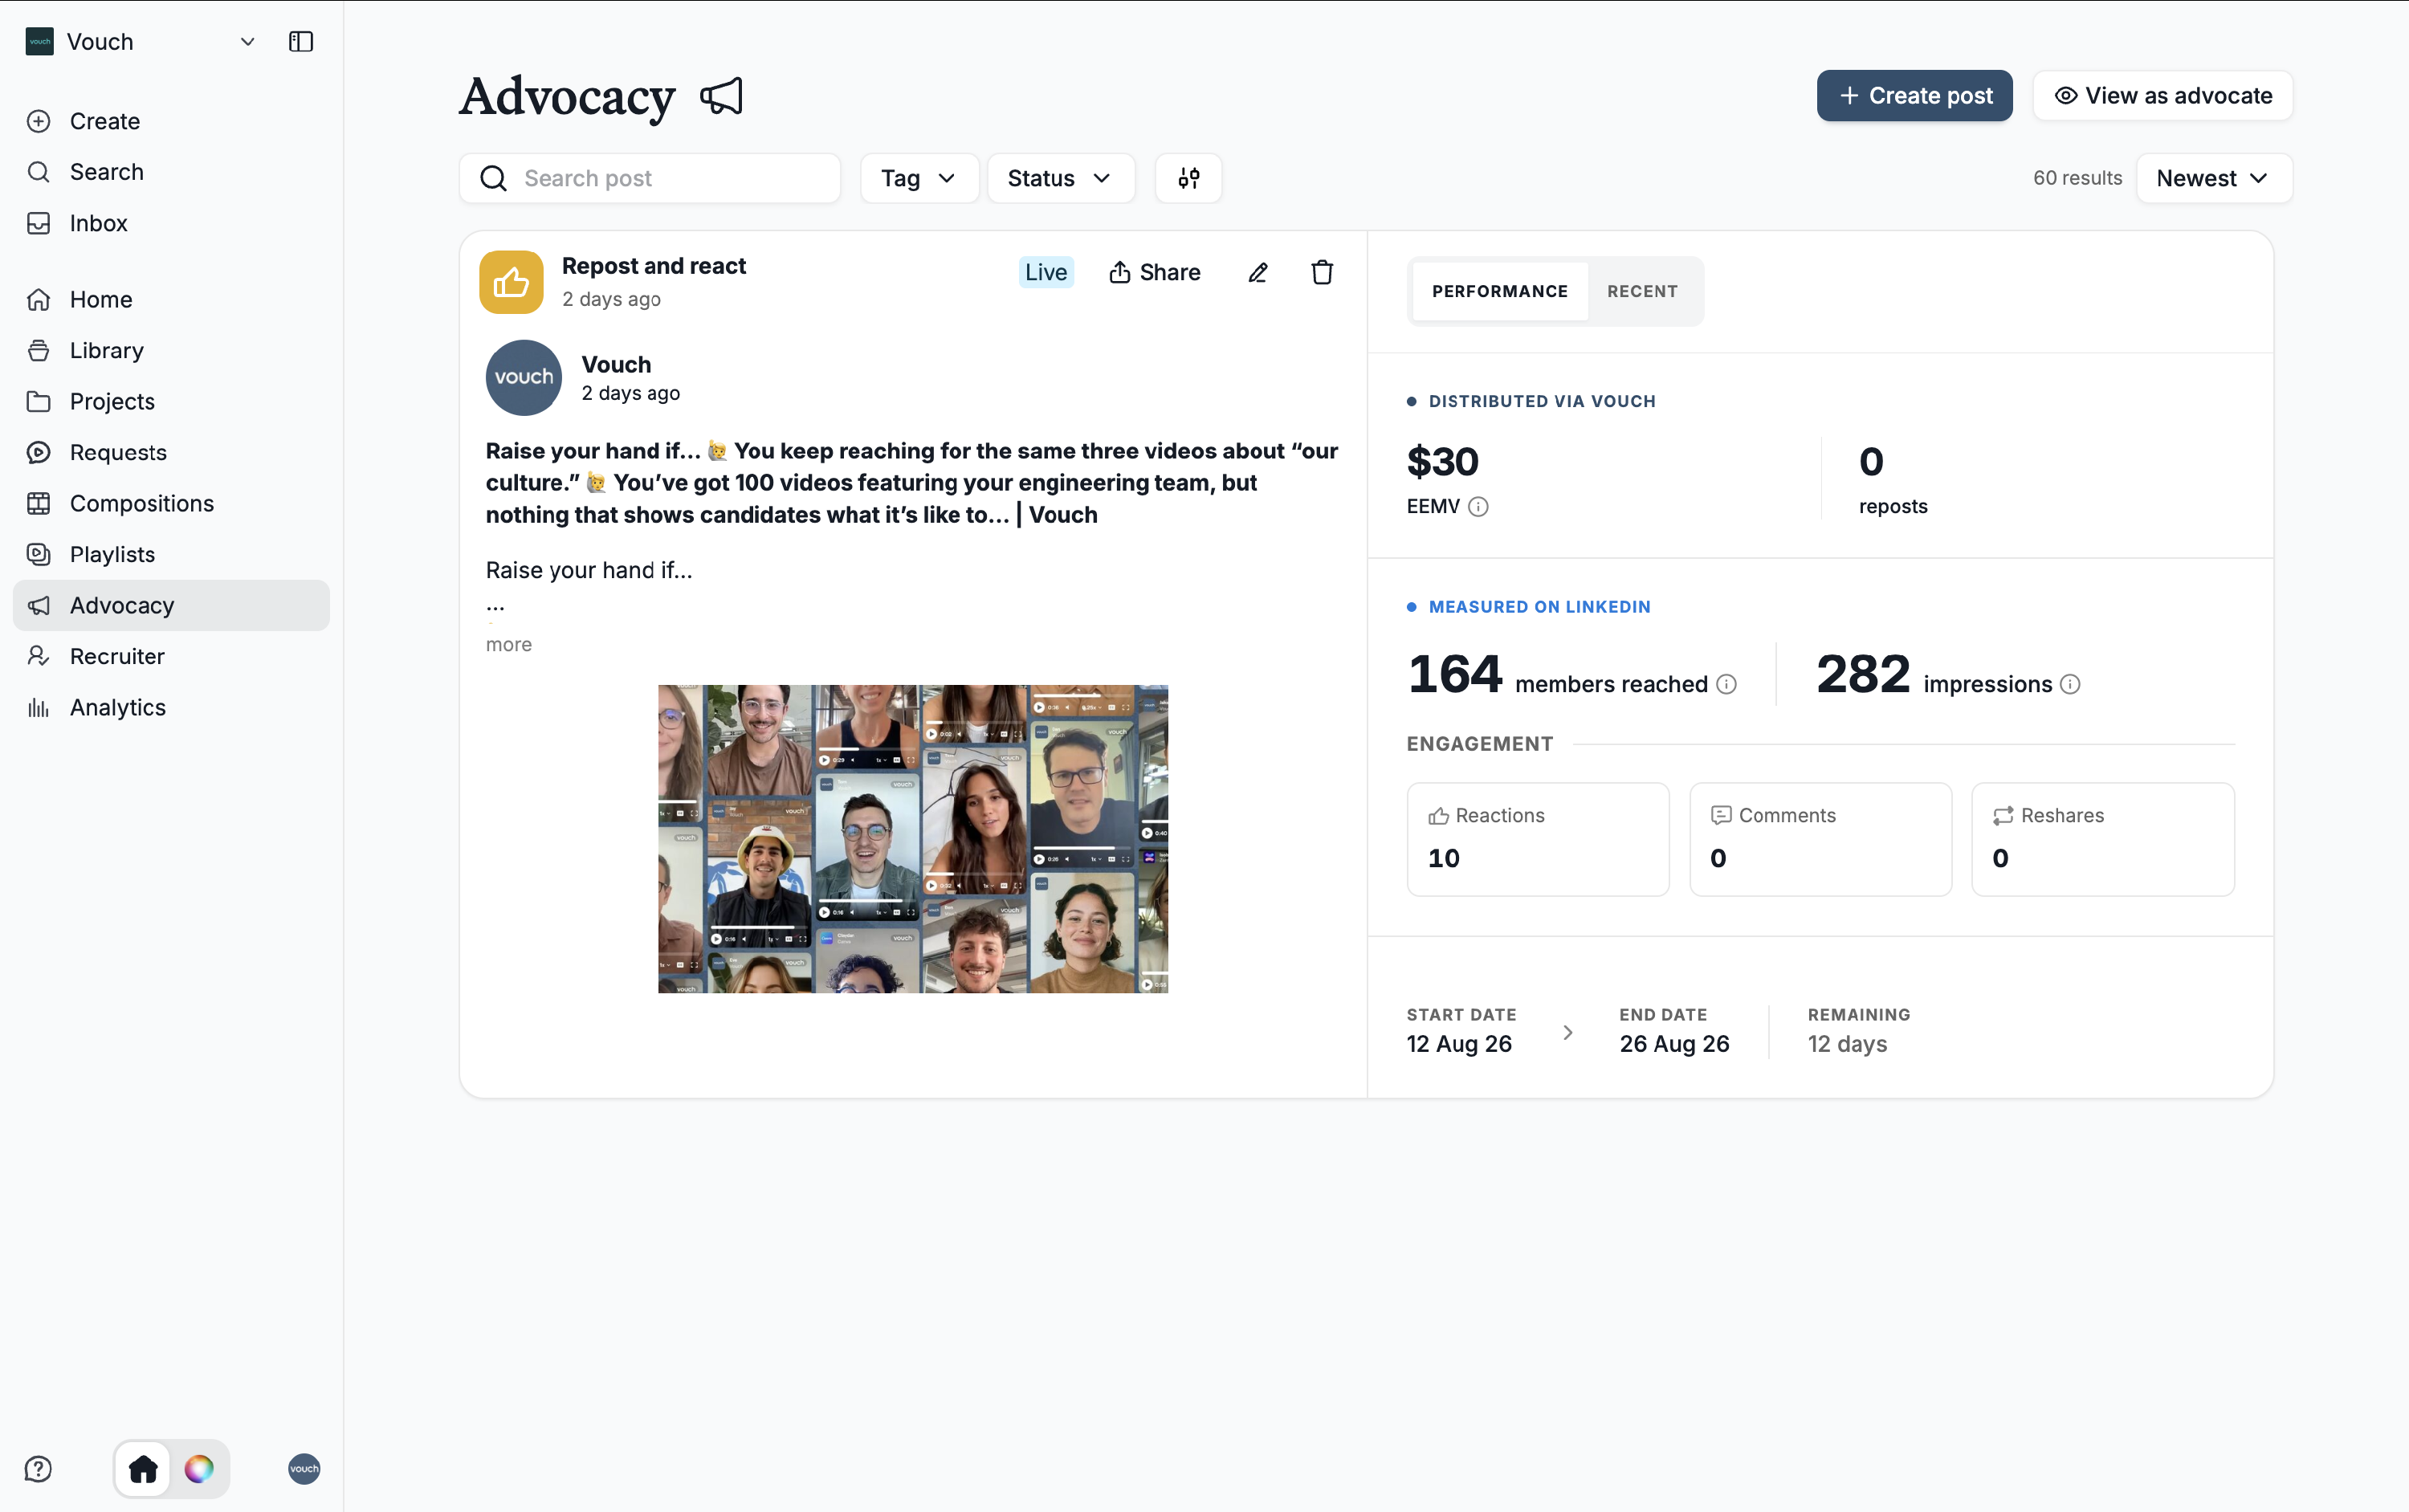2409x1512 pixels.
Task: Click the 282 impressions figure
Action: pyautogui.click(x=1863, y=674)
